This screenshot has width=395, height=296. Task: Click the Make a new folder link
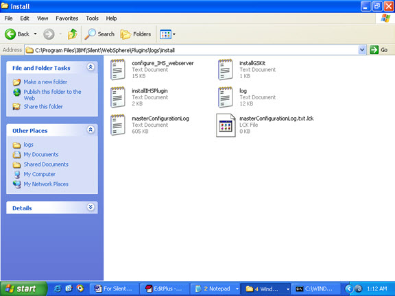point(45,82)
